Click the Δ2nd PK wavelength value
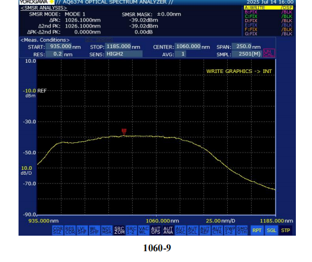This screenshot has height=262, width=312. point(83,26)
